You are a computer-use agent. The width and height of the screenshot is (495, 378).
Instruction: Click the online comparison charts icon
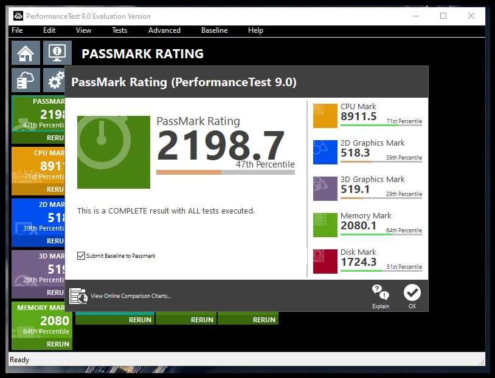pos(78,295)
